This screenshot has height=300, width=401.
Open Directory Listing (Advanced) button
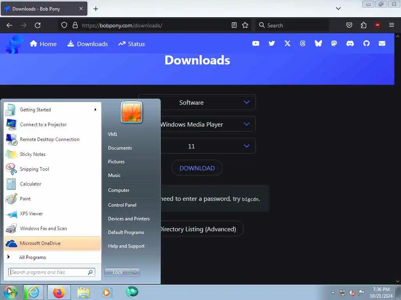197,229
